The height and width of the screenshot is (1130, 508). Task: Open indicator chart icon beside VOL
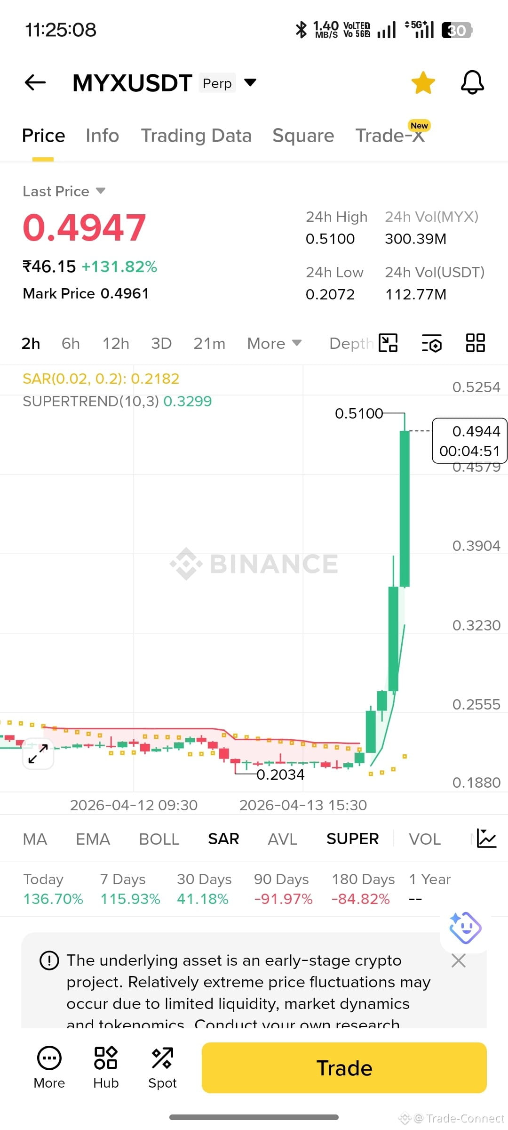tap(486, 839)
